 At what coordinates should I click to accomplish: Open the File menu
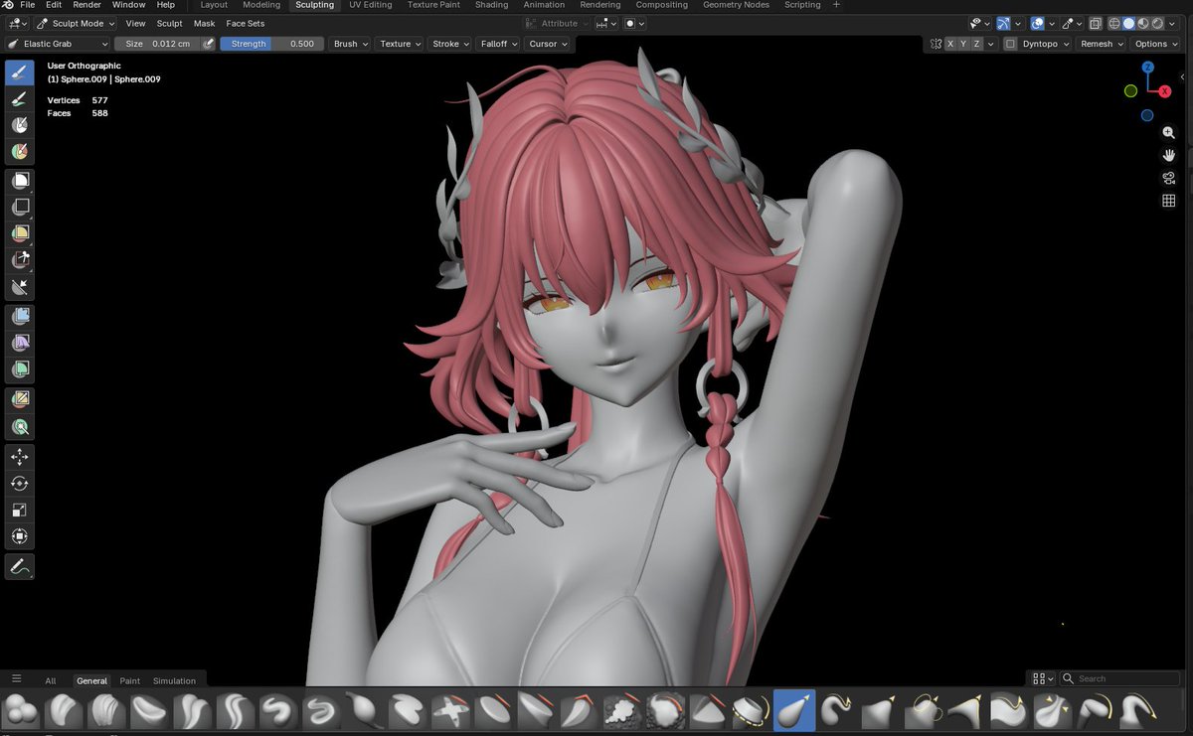tap(28, 5)
